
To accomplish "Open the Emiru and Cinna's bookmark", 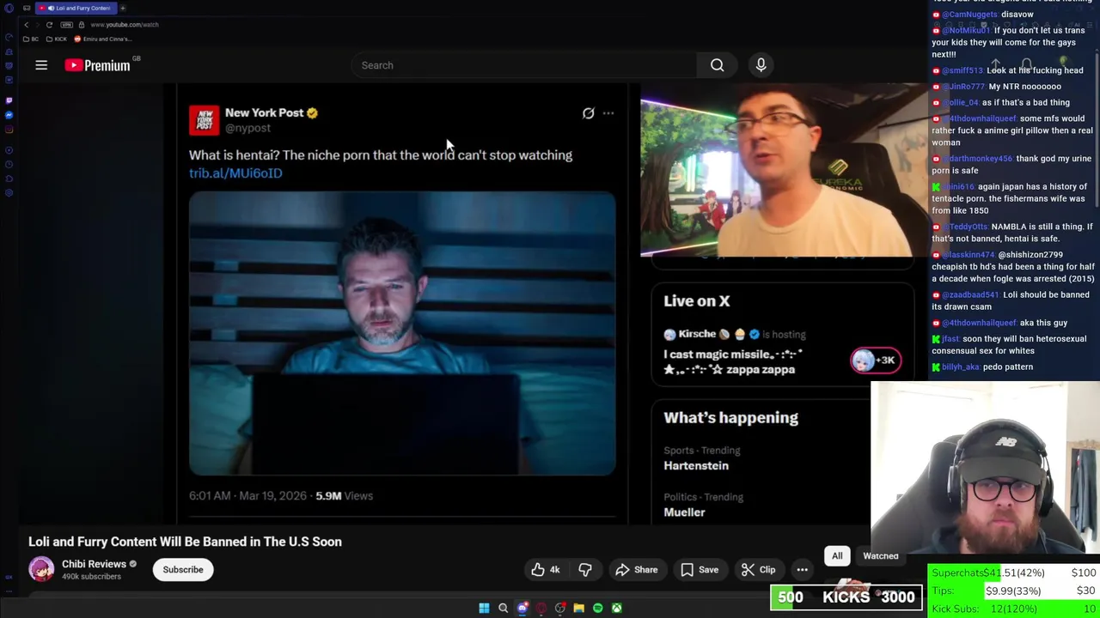I will pos(103,39).
